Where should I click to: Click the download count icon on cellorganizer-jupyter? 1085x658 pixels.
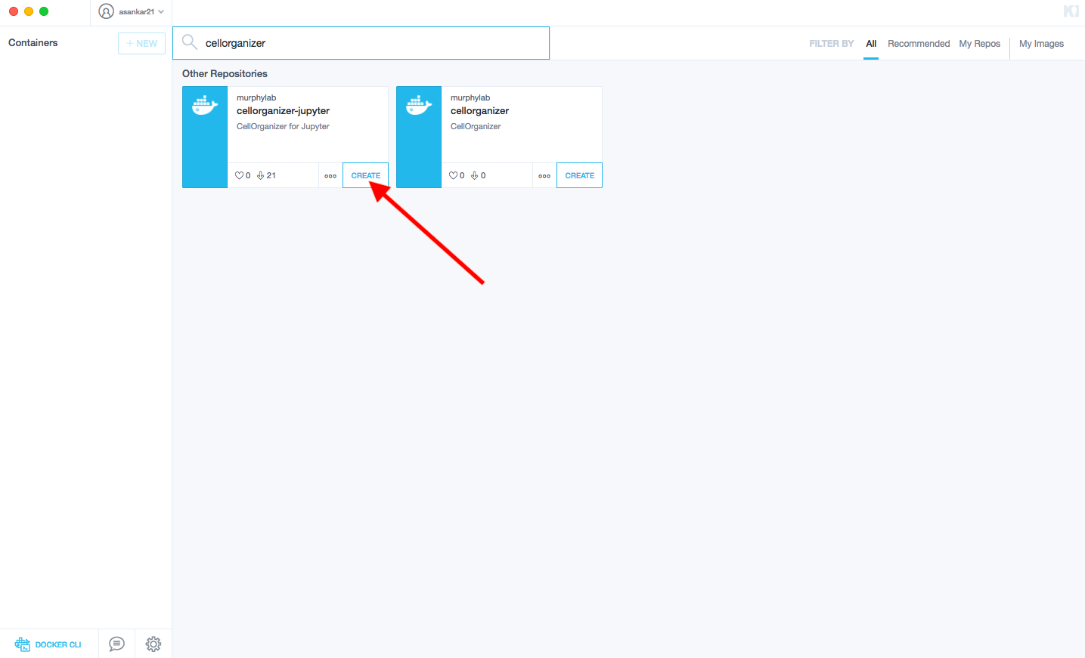pos(261,175)
